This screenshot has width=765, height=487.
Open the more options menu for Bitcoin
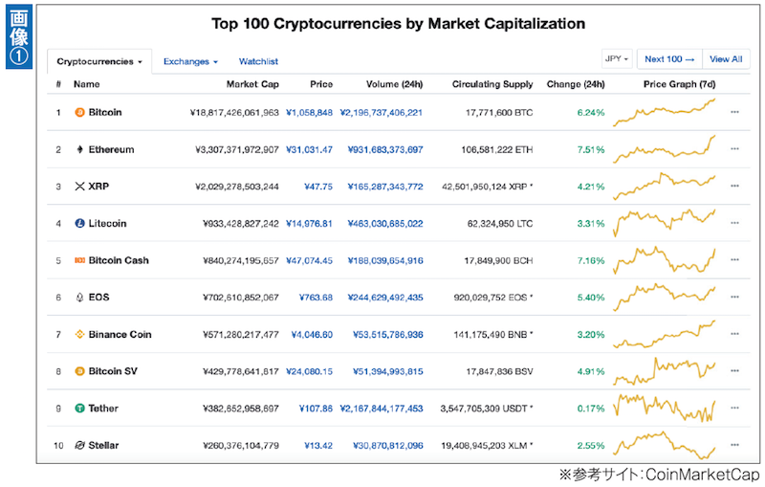[x=734, y=113]
